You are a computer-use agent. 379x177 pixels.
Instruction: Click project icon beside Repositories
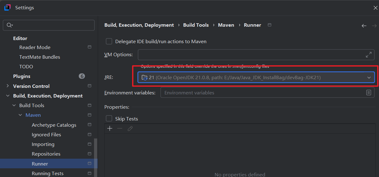90,154
